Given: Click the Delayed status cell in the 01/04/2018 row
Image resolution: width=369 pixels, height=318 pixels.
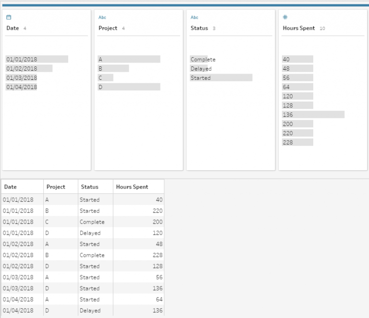Looking at the screenshot, I should 96,310.
